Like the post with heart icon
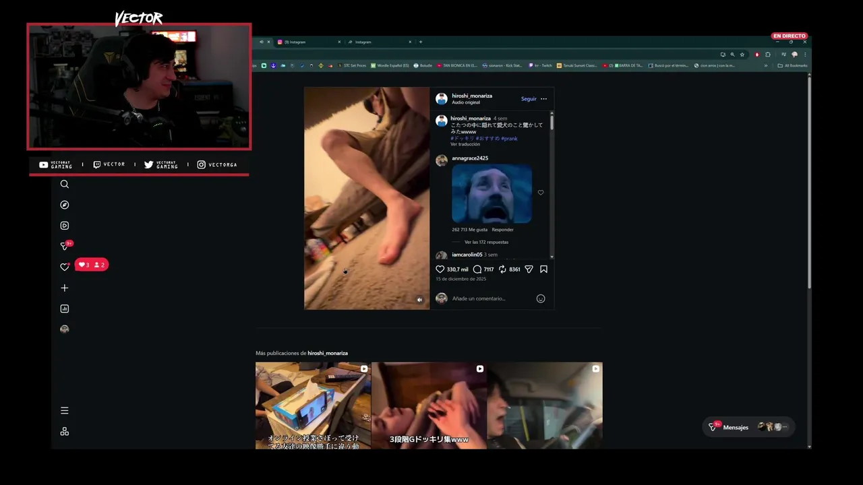 (440, 269)
